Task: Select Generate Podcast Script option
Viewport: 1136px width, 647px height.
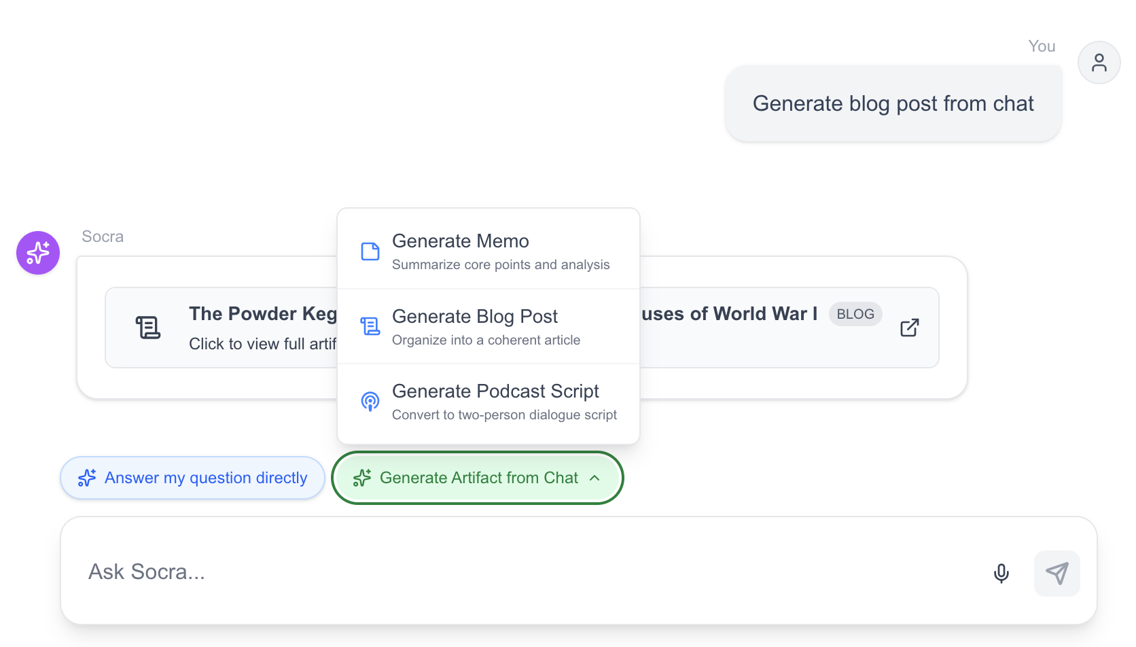Action: pyautogui.click(x=488, y=402)
